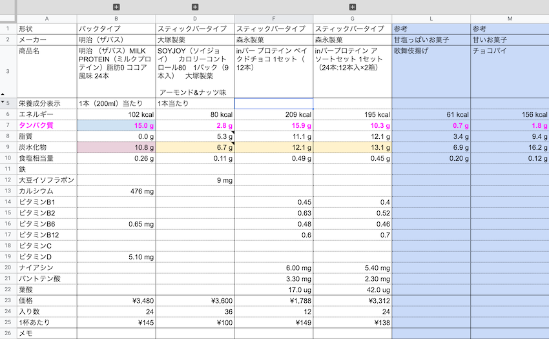Select the 10.8 g carbohydrate cell

pos(116,147)
